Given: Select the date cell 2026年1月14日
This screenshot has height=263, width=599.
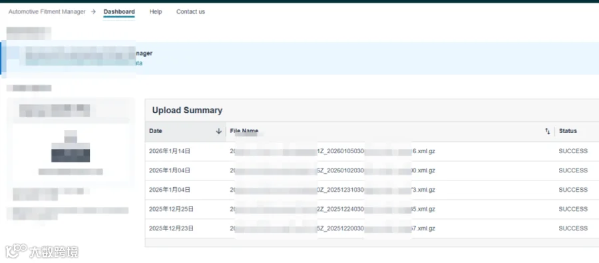Looking at the screenshot, I should click(170, 151).
